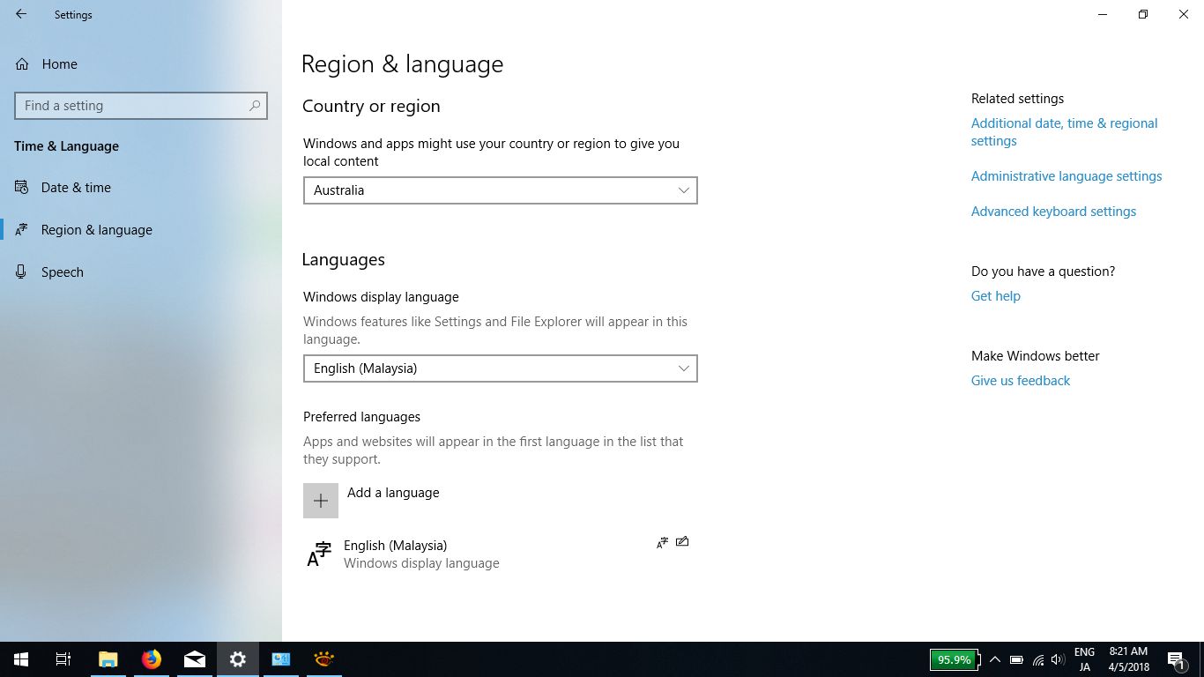Launch XnView from the taskbar
The width and height of the screenshot is (1204, 677).
[323, 658]
